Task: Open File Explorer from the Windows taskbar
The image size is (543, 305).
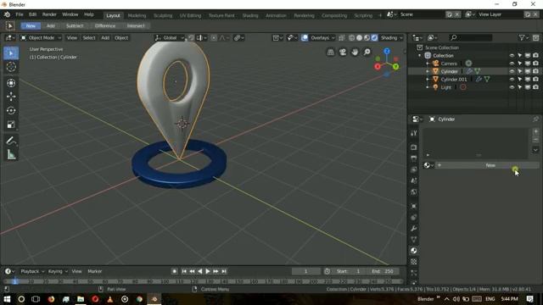Action: (x=81, y=299)
